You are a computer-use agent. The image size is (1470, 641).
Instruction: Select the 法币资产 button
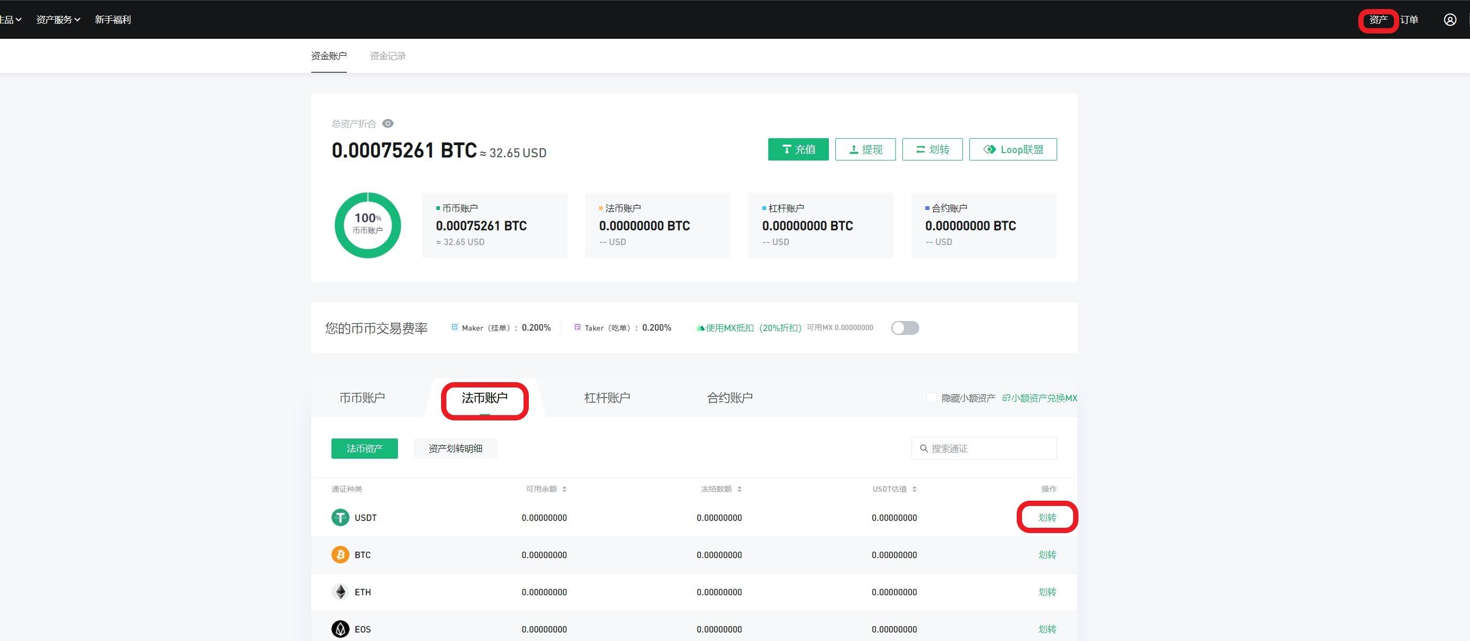[x=364, y=448]
